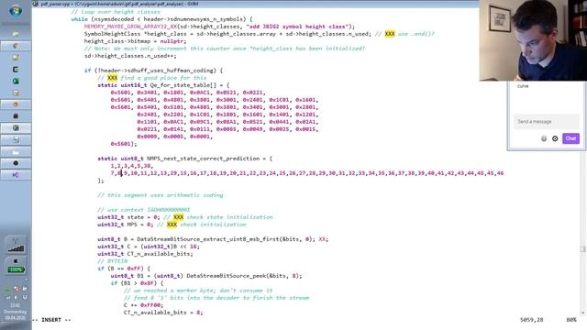Click 'check state initialization' comment
The width and height of the screenshot is (587, 330).
coord(229,217)
